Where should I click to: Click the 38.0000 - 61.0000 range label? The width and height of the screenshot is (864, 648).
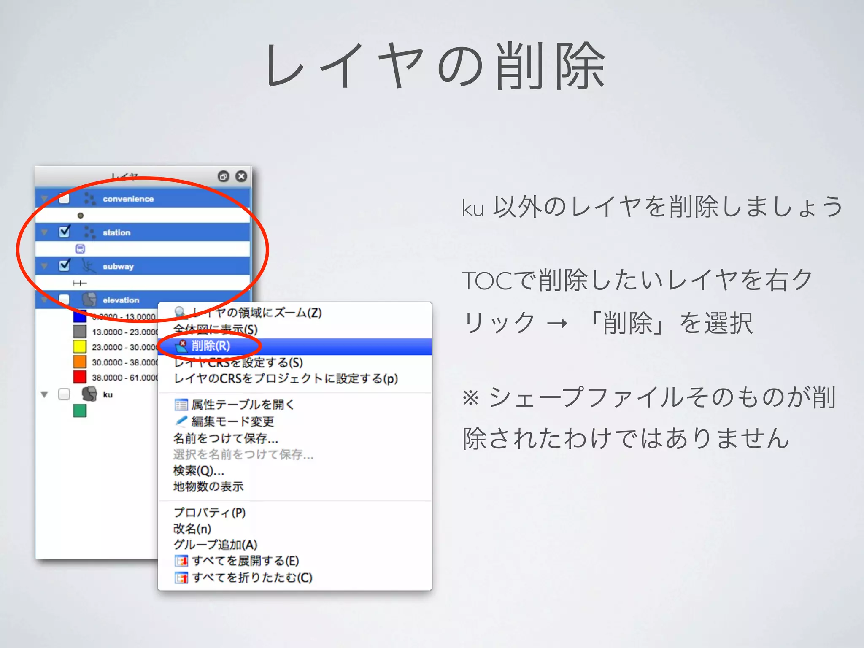click(x=125, y=378)
